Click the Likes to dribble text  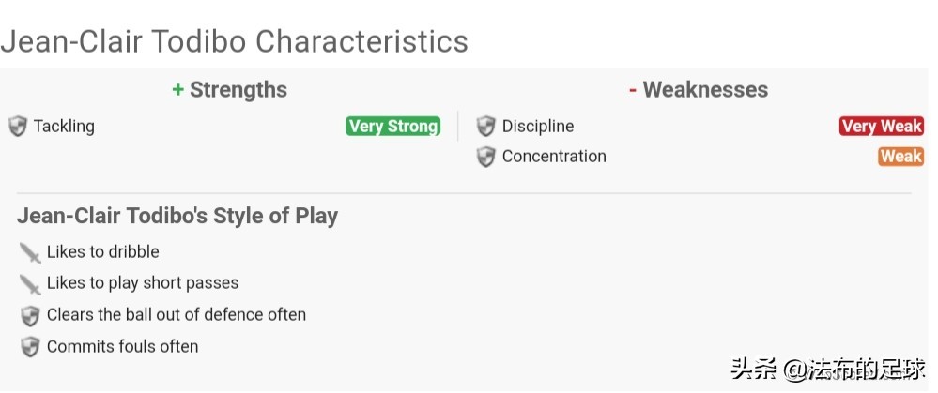point(103,252)
